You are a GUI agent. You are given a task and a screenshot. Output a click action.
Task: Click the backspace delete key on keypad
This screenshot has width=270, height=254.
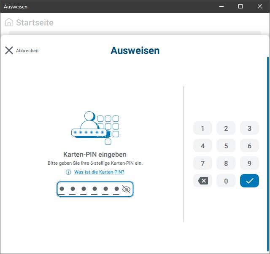coord(202,181)
